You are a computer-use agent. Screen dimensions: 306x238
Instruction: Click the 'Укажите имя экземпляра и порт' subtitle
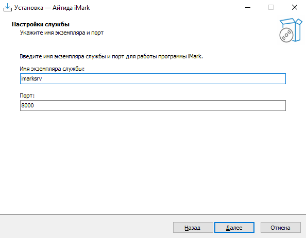(62, 33)
